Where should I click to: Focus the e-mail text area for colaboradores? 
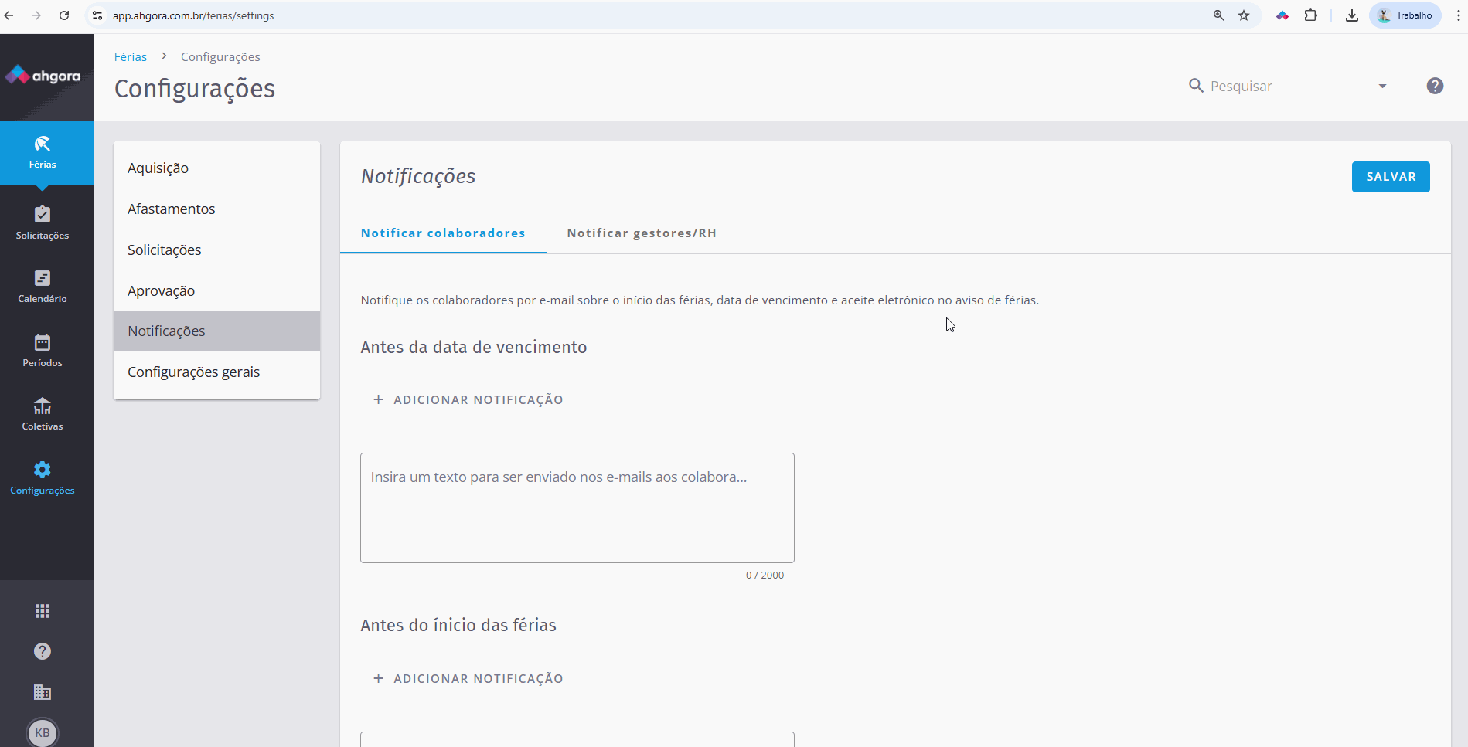click(x=577, y=508)
